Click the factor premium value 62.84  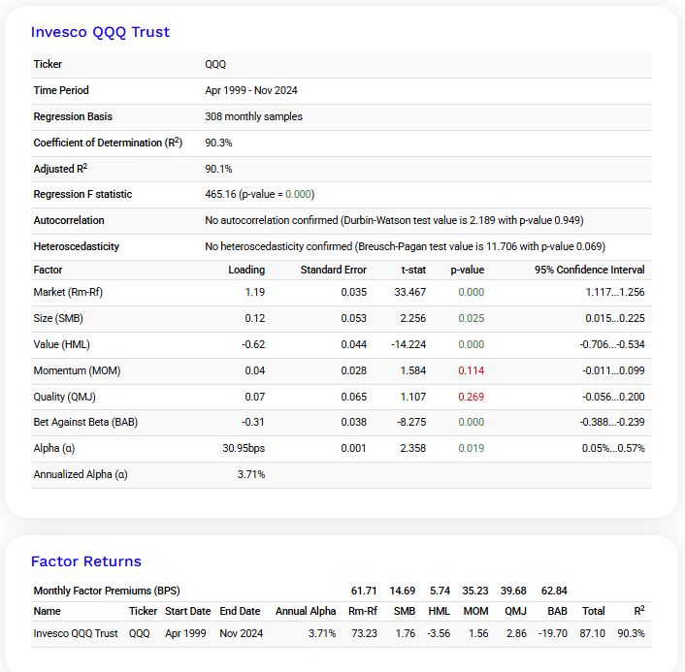click(x=554, y=591)
